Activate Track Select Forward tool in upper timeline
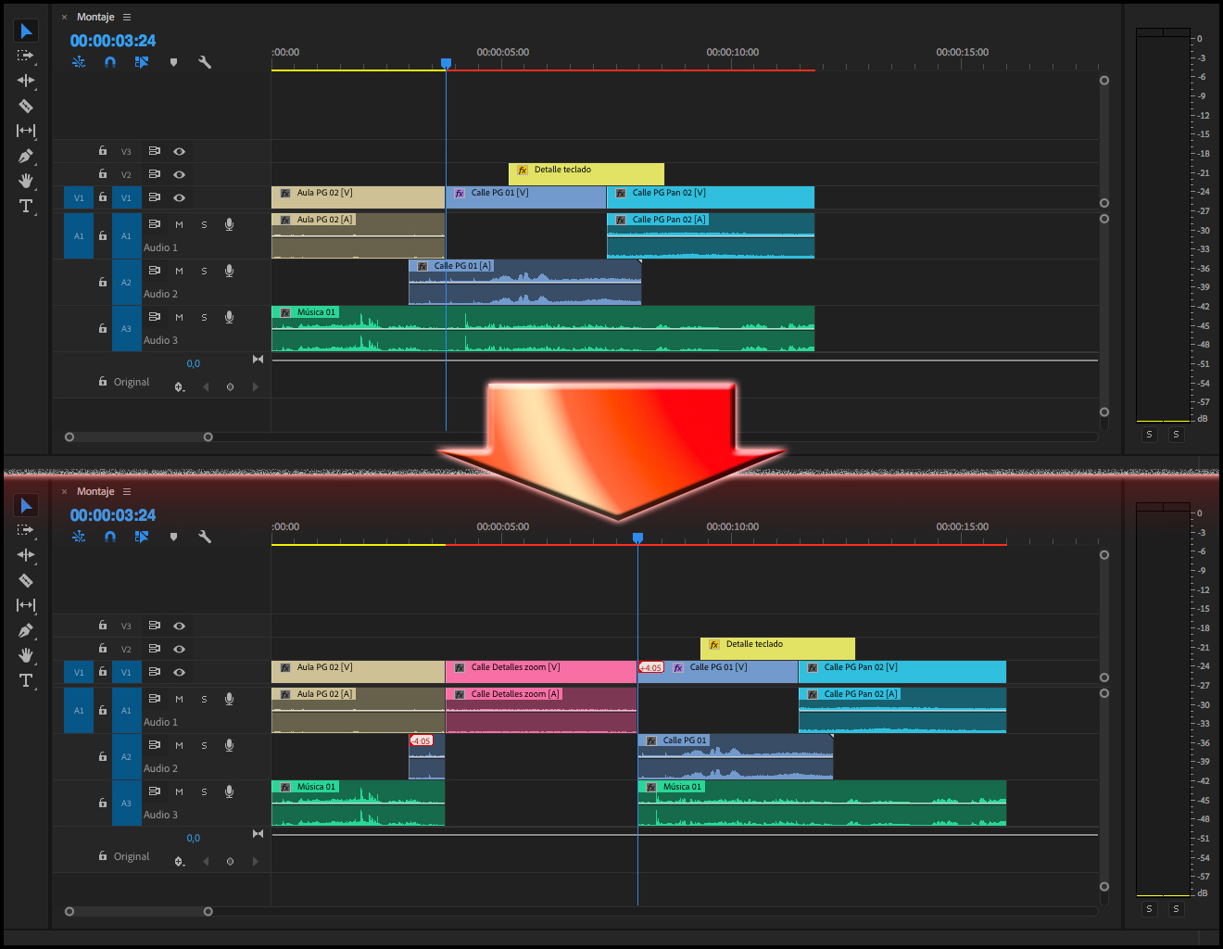This screenshot has height=949, width=1223. (26, 56)
